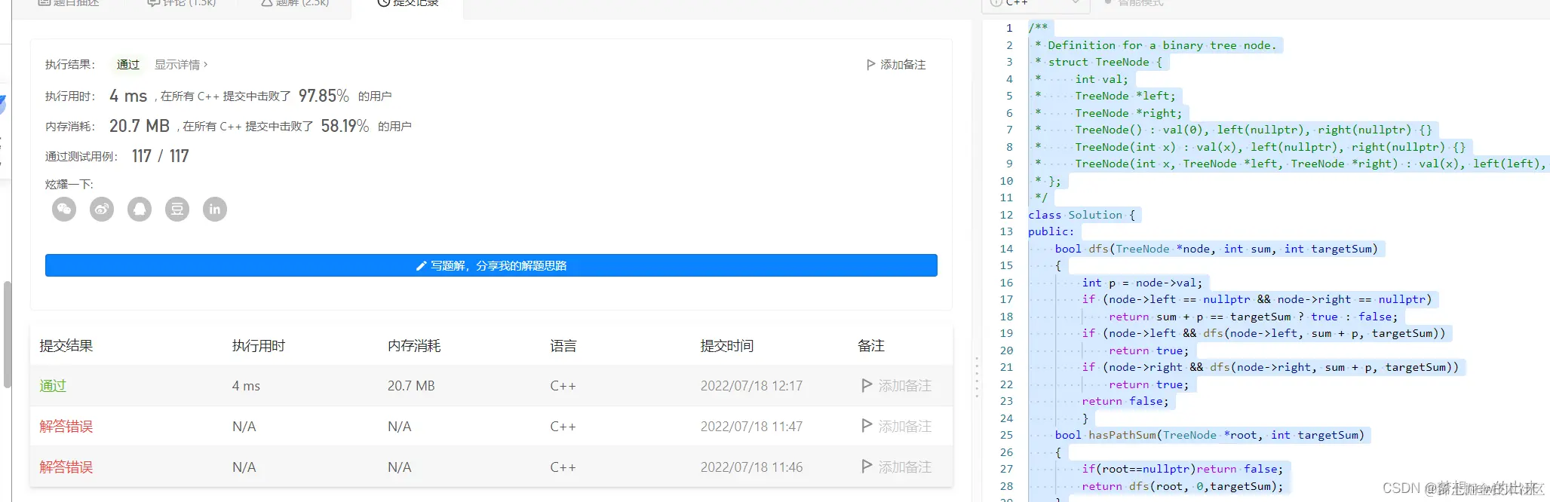Click the 58.19% memory percentile value
The width and height of the screenshot is (1550, 502).
coord(345,126)
